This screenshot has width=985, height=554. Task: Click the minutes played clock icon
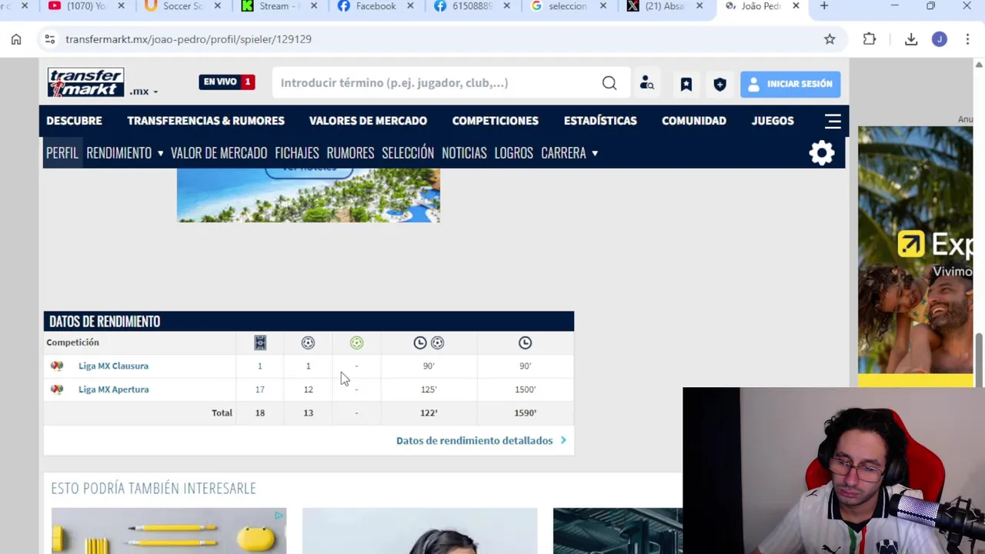click(x=525, y=342)
